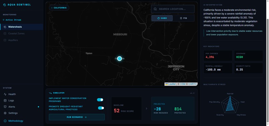Click the Logs database icon
The width and height of the screenshot is (269, 126).
pos(5,100)
